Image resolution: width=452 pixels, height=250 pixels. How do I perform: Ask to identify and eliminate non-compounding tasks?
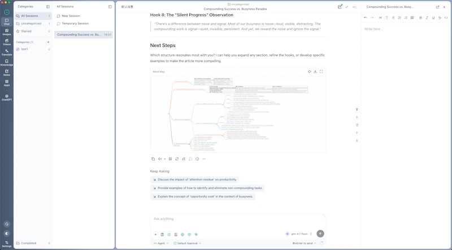coord(207,188)
